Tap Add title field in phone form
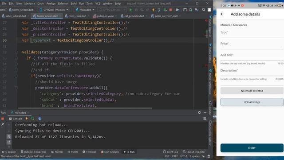Image resolution: width=284 pixels, height=160 pixels. click(252, 56)
